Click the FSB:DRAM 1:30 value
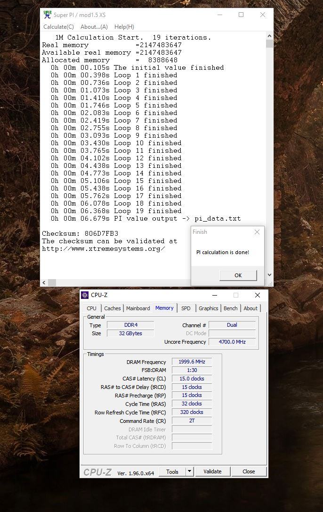The height and width of the screenshot is (512, 323). coord(192,370)
